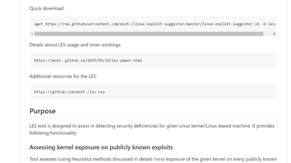
Task: Click the wget command code line
Action: [x=155, y=24]
